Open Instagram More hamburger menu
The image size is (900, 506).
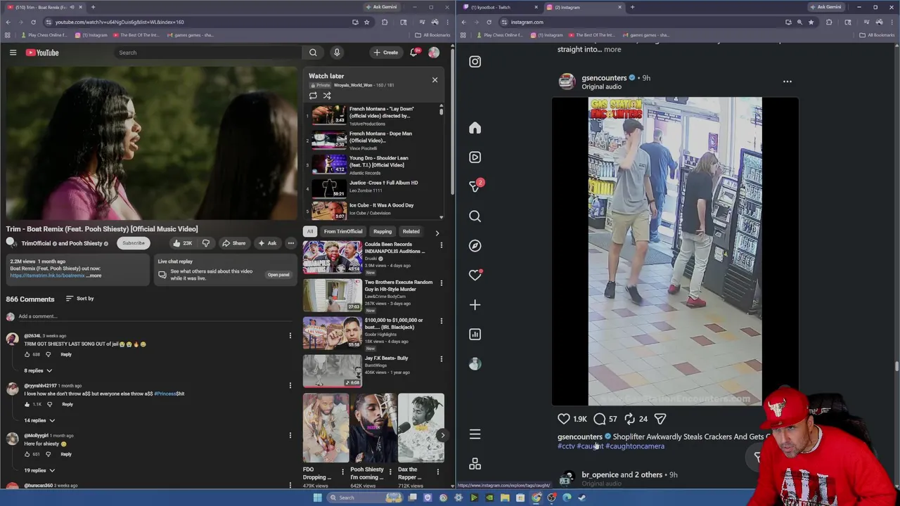point(475,435)
